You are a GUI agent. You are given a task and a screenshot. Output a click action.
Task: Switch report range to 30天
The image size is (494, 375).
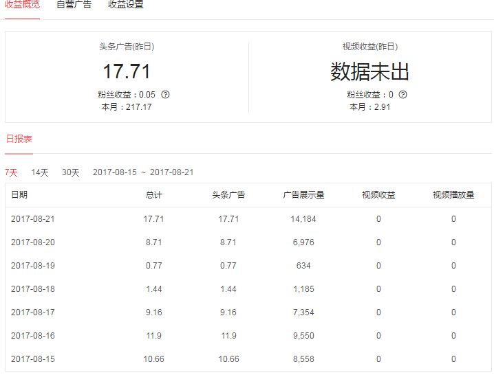(x=71, y=172)
